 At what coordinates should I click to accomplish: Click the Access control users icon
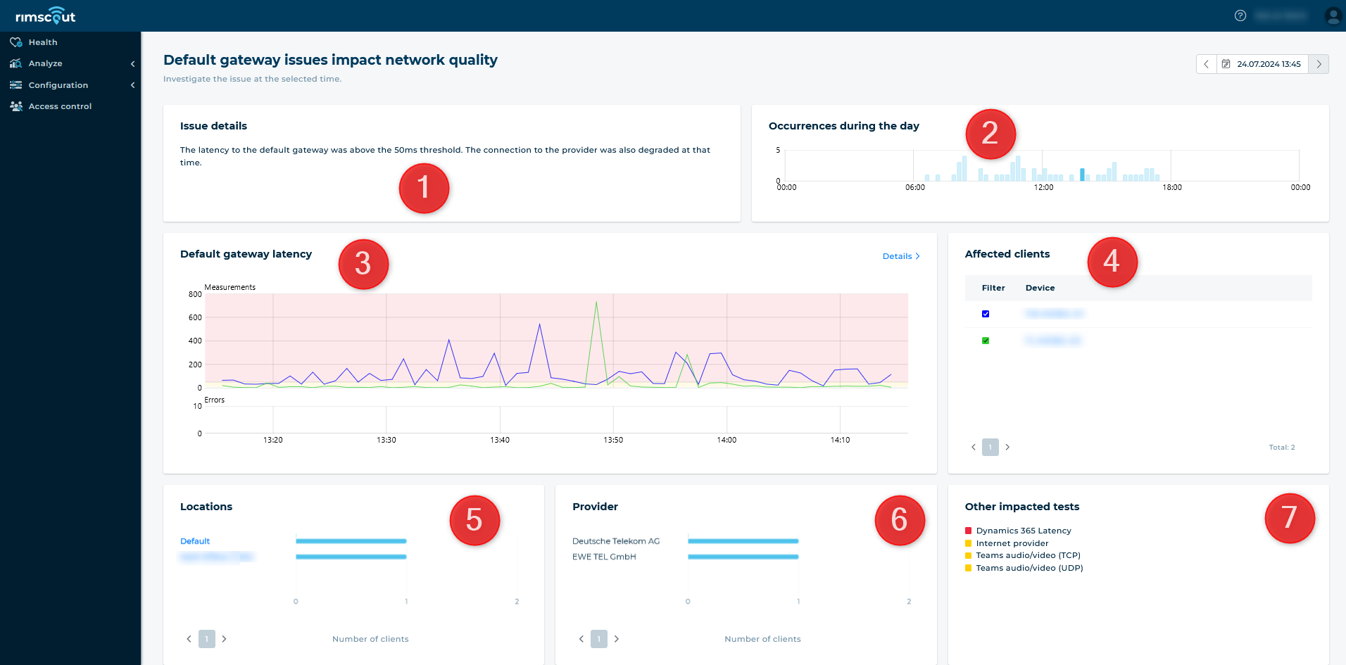point(15,106)
